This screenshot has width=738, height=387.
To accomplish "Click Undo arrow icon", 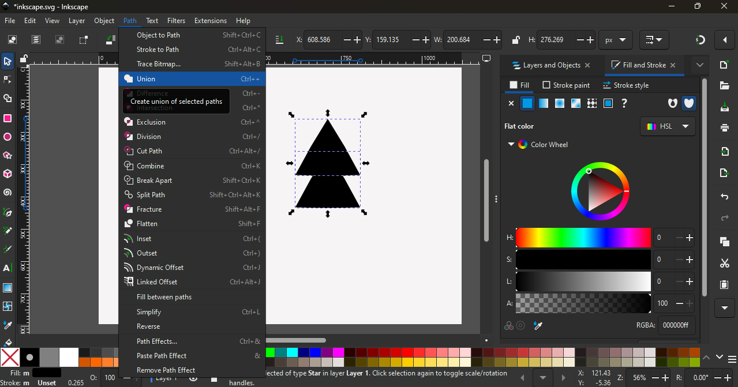I will 725,197.
